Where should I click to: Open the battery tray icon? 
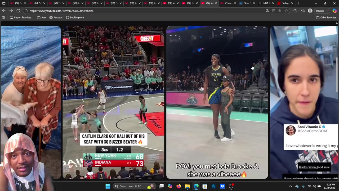[319, 186]
